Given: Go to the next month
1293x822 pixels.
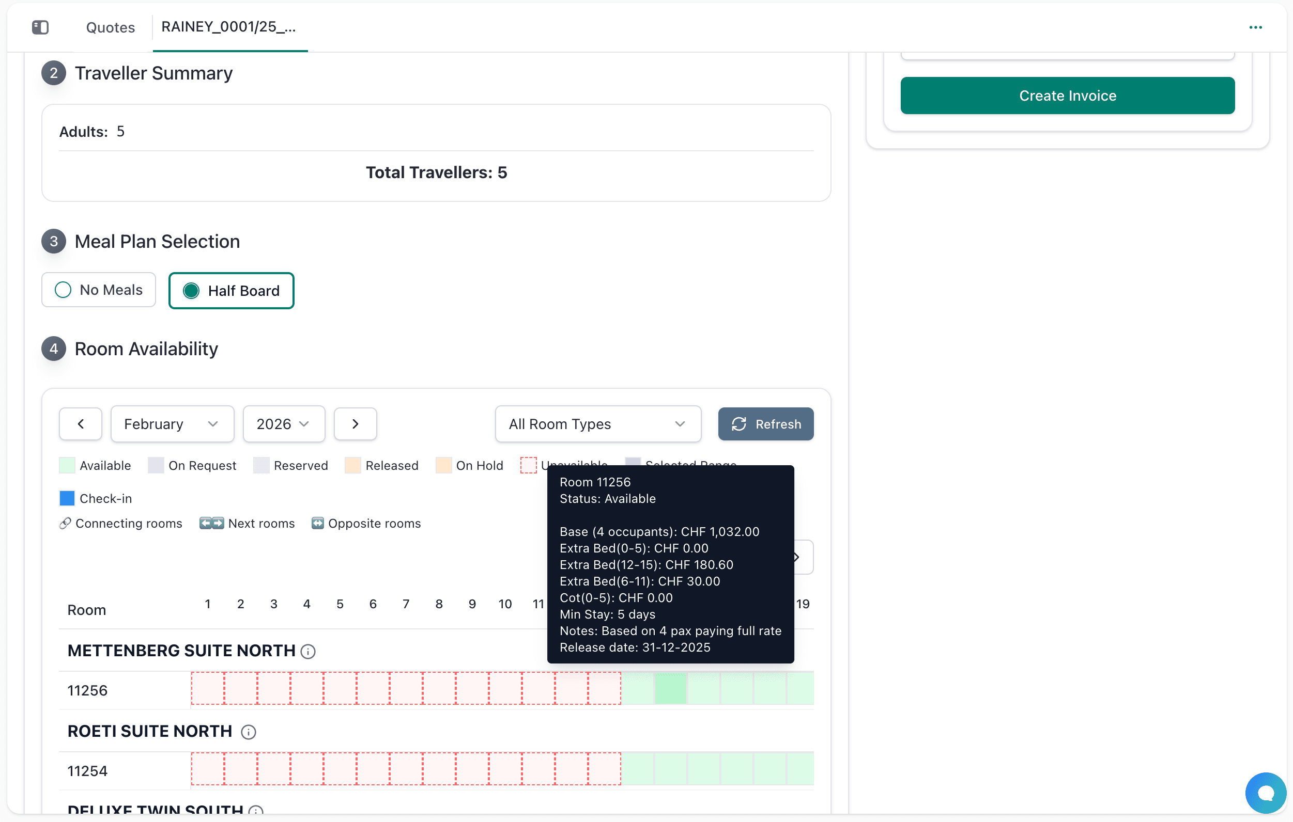Looking at the screenshot, I should 356,424.
